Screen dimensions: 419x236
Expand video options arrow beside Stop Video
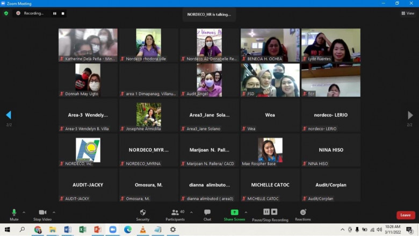pos(54,212)
